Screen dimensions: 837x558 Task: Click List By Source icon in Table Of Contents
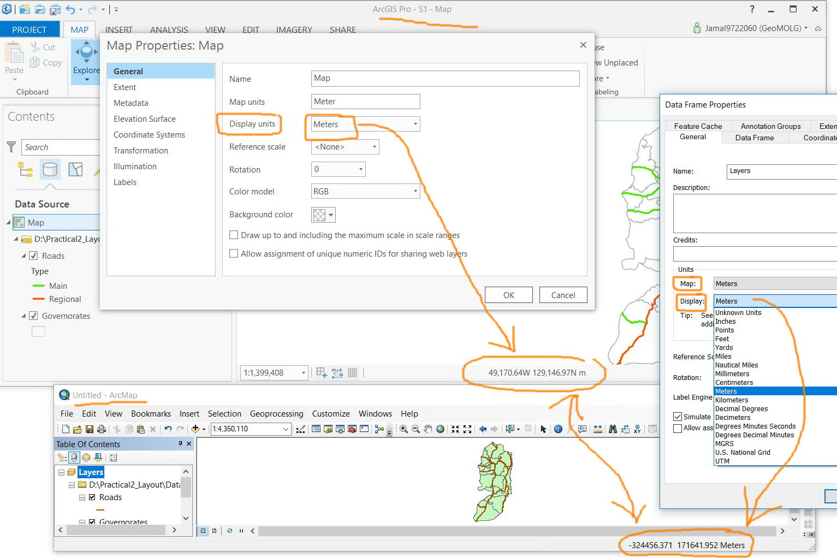pyautogui.click(x=75, y=458)
